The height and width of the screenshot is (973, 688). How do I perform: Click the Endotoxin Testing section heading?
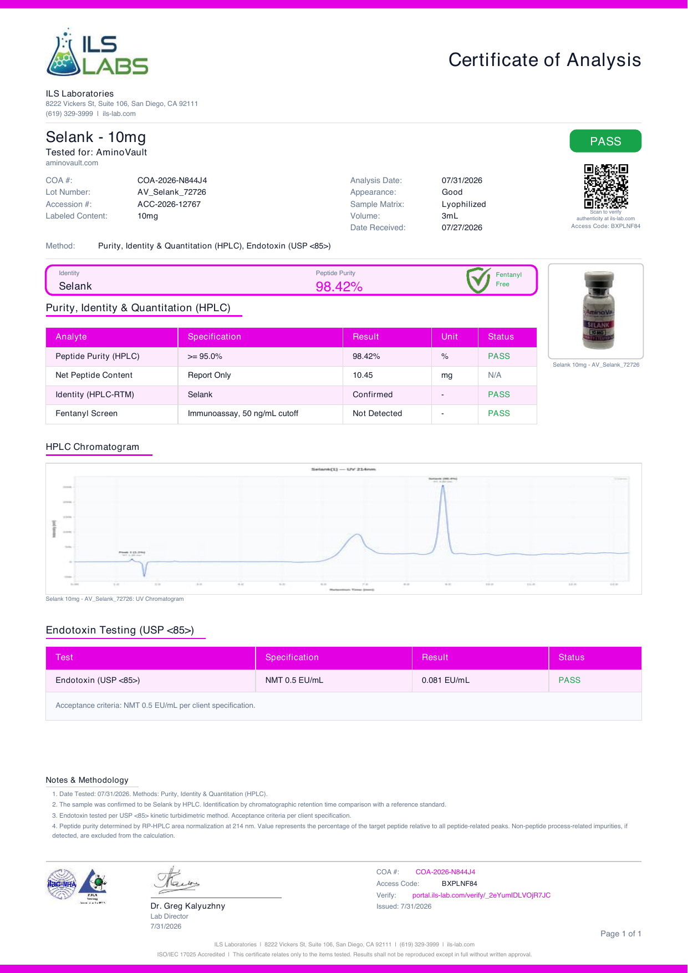point(120,630)
